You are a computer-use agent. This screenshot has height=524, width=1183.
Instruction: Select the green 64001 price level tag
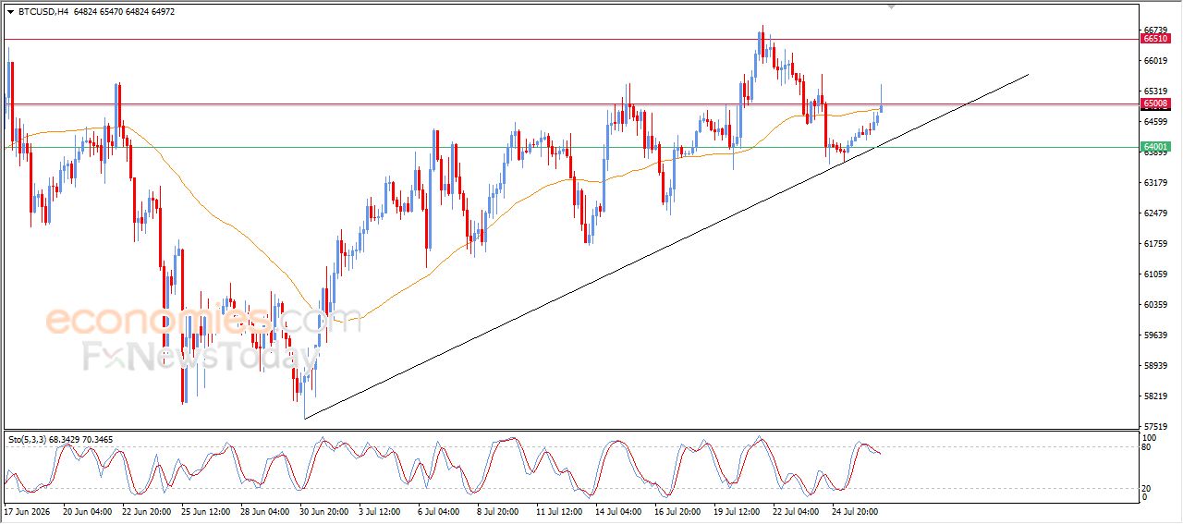[1156, 147]
